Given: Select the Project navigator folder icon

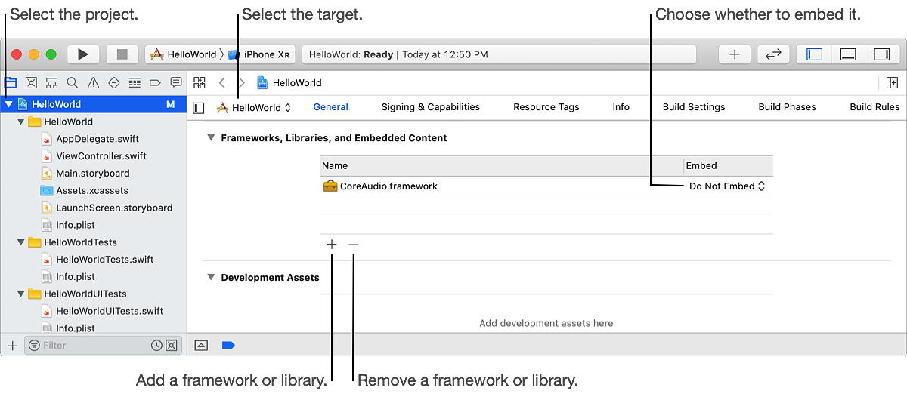Looking at the screenshot, I should pos(10,82).
